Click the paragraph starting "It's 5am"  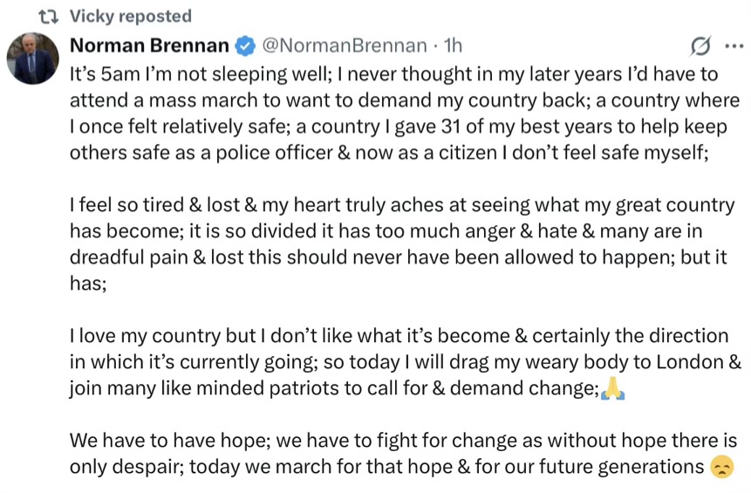pos(405,113)
